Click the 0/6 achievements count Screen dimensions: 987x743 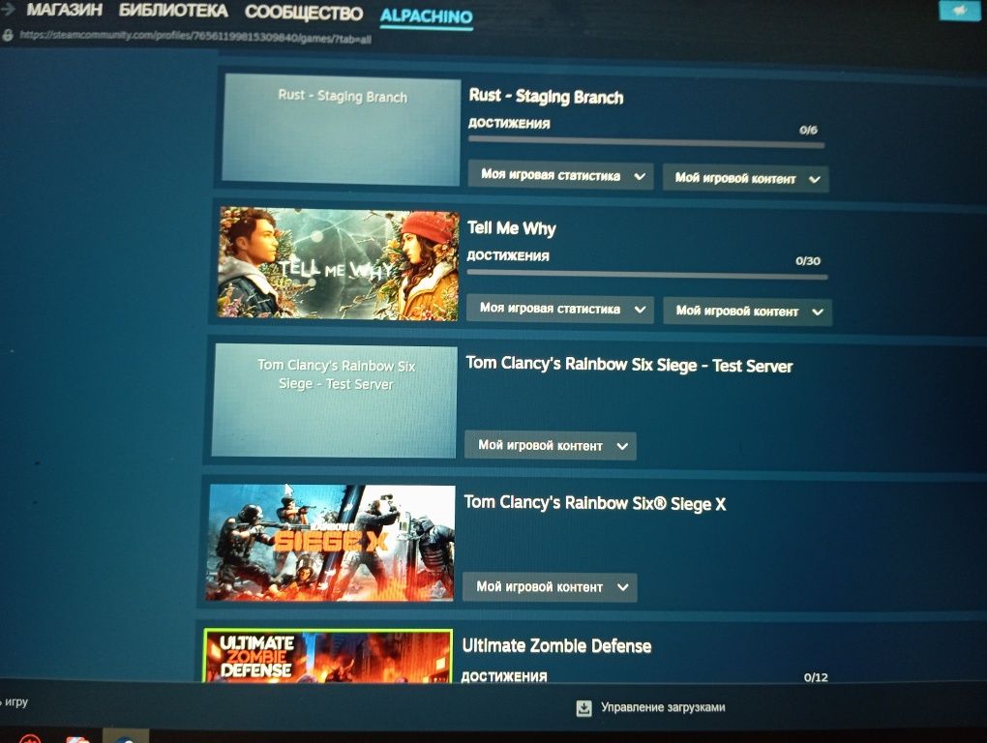808,131
